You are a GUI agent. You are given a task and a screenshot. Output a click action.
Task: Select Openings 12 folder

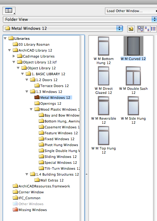click(x=48, y=104)
